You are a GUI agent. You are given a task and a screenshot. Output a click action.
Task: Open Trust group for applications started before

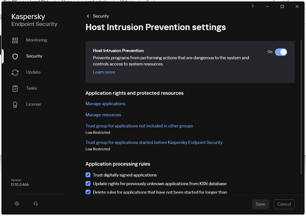pos(153,143)
